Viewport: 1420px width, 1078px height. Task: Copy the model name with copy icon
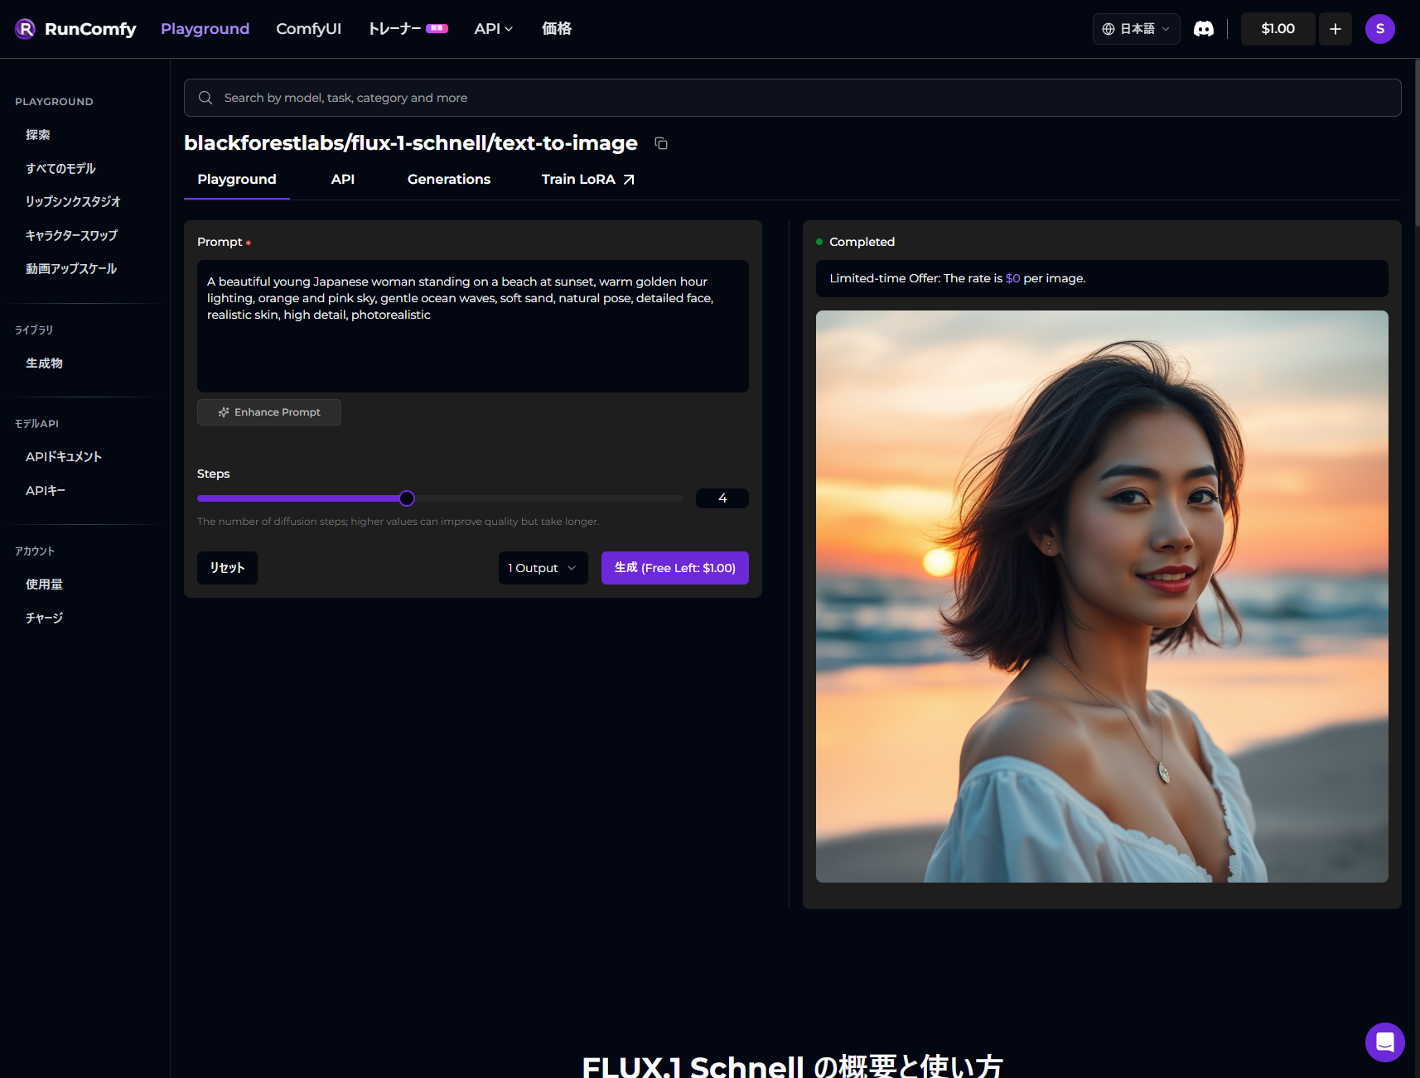point(661,143)
